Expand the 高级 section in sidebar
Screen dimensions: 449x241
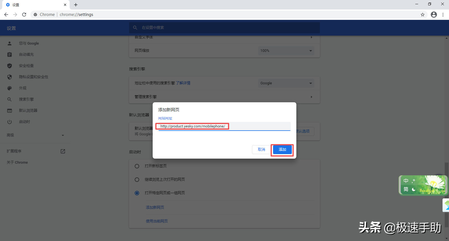[35, 135]
